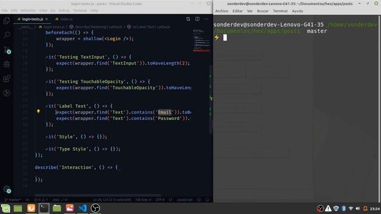Image resolution: width=381 pixels, height=214 pixels.
Task: Click the it('Label Text') callback breadcrumb
Action: pyautogui.click(x=149, y=27)
